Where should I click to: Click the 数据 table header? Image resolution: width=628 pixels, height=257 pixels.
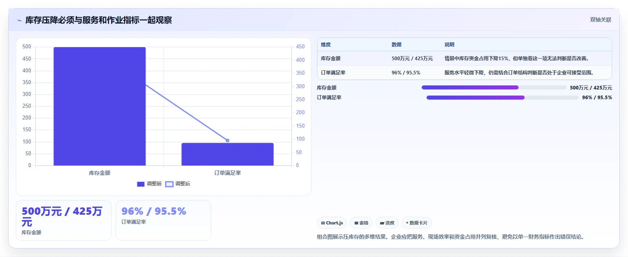point(396,45)
